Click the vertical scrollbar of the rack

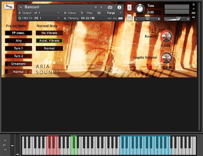click(x=199, y=66)
